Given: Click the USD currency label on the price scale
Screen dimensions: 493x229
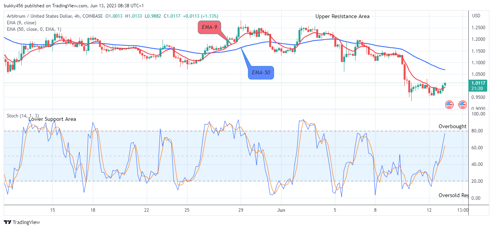Looking at the screenshot, I should [476, 16].
